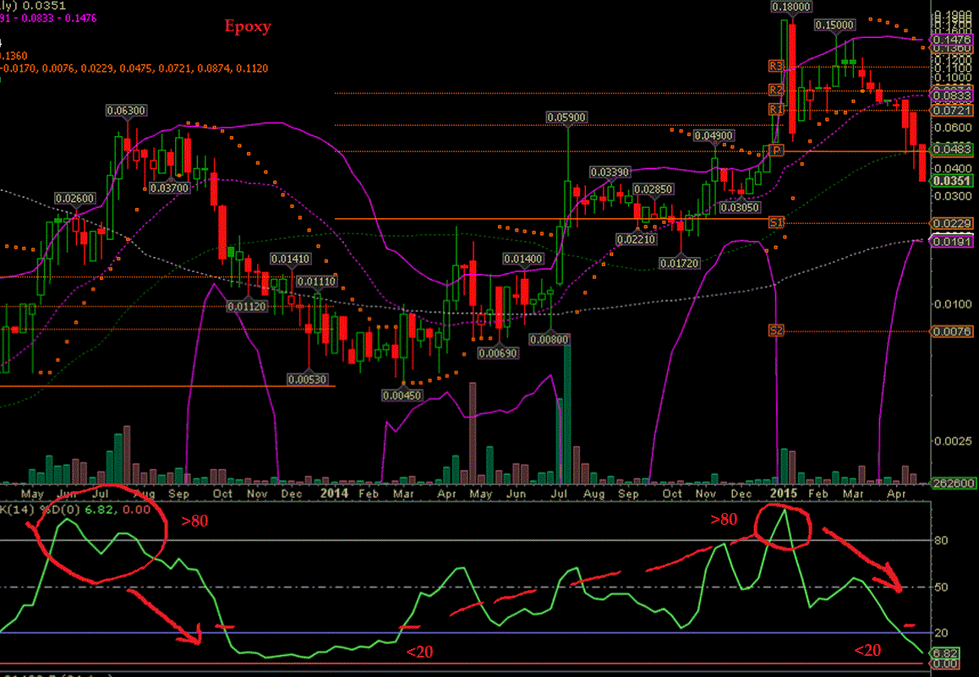
Task: Click the 0.00530 low price label
Action: pyautogui.click(x=307, y=379)
